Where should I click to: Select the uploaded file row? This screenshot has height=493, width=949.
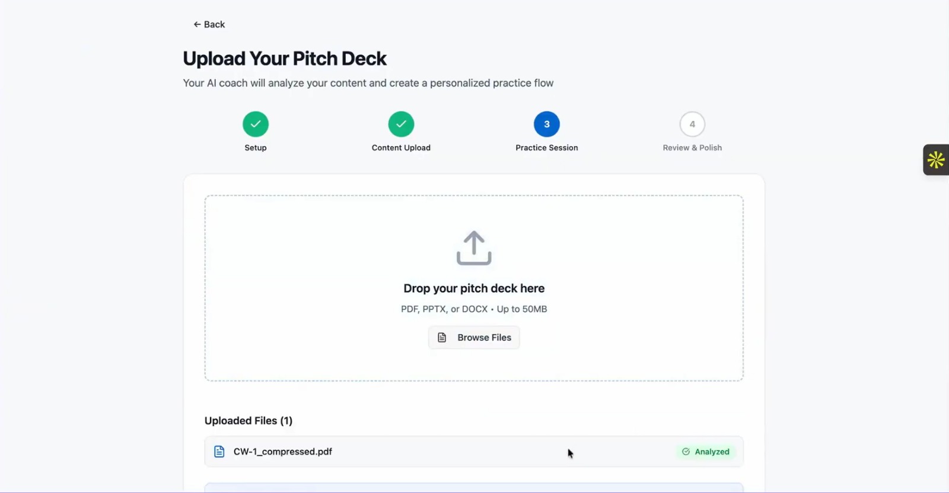point(473,451)
